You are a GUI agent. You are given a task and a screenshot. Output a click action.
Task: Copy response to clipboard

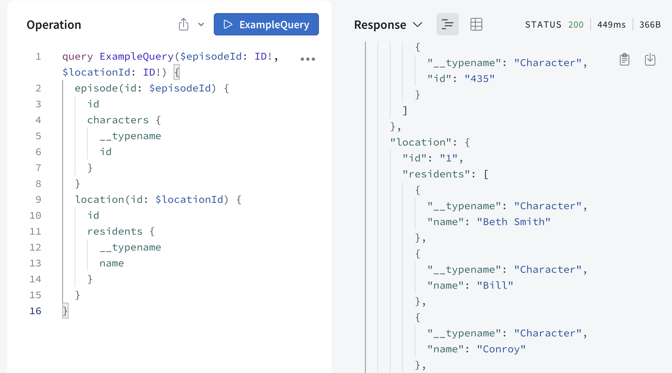pos(624,59)
